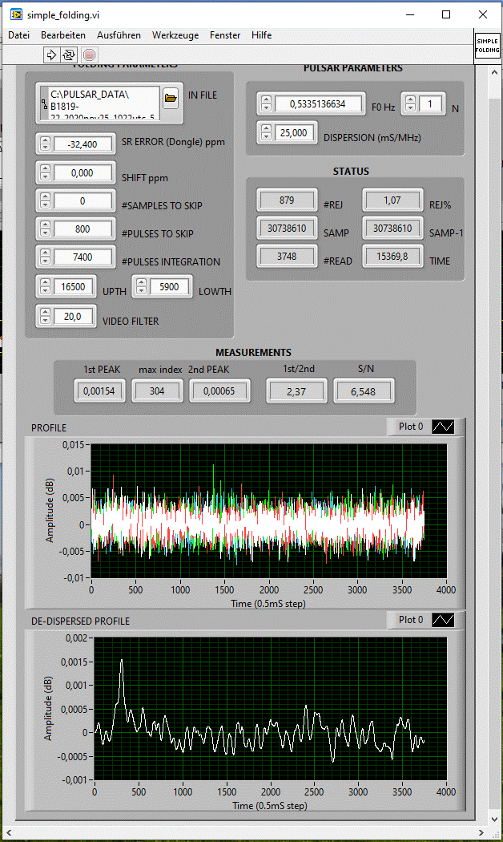Click the N value field

tap(430, 103)
